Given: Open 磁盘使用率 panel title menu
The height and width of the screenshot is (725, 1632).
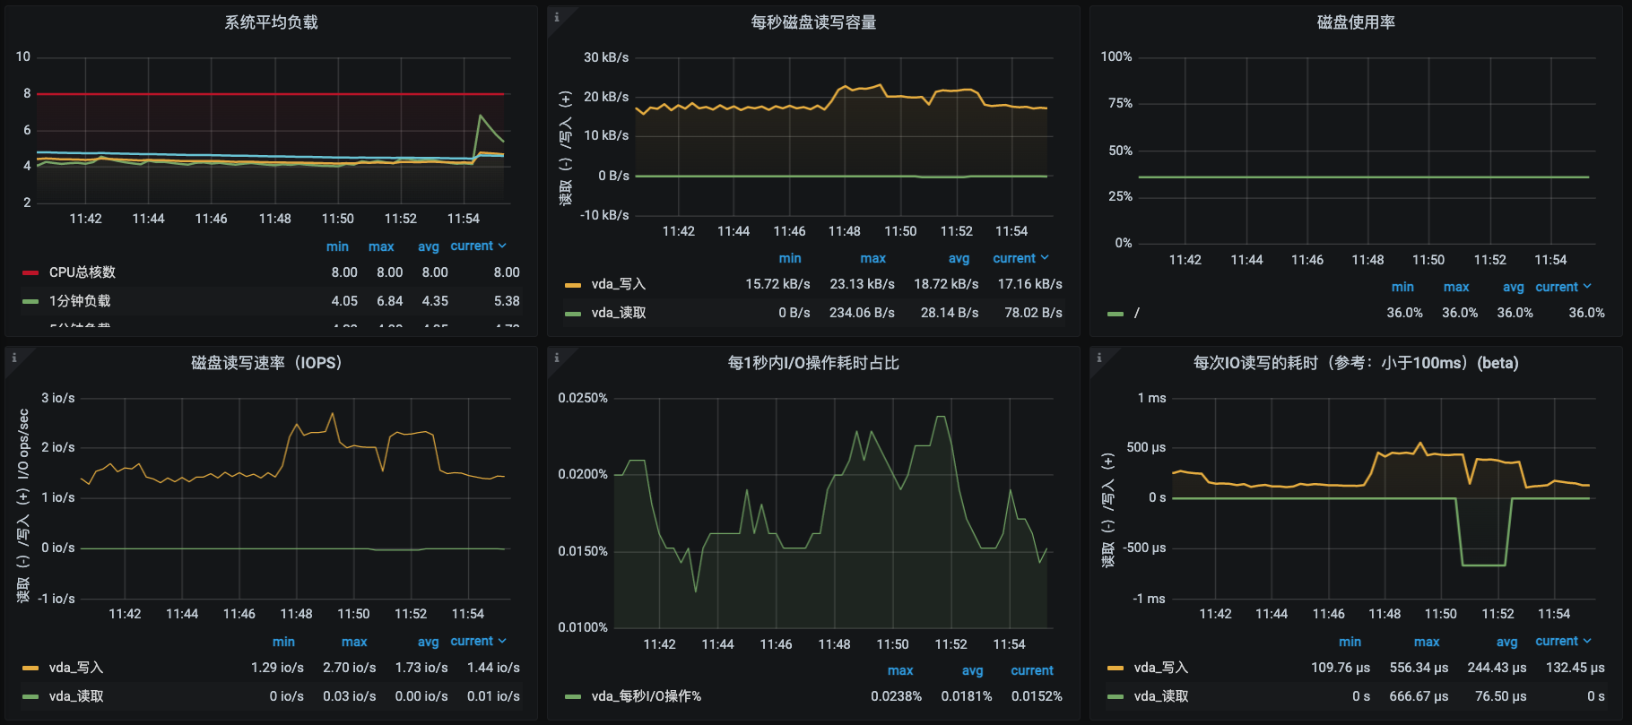Looking at the screenshot, I should click(x=1355, y=22).
